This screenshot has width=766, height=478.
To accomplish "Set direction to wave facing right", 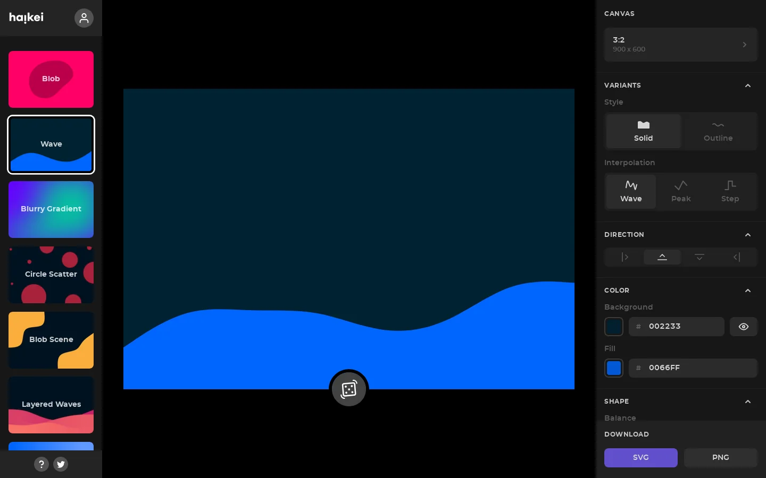I will tap(625, 257).
